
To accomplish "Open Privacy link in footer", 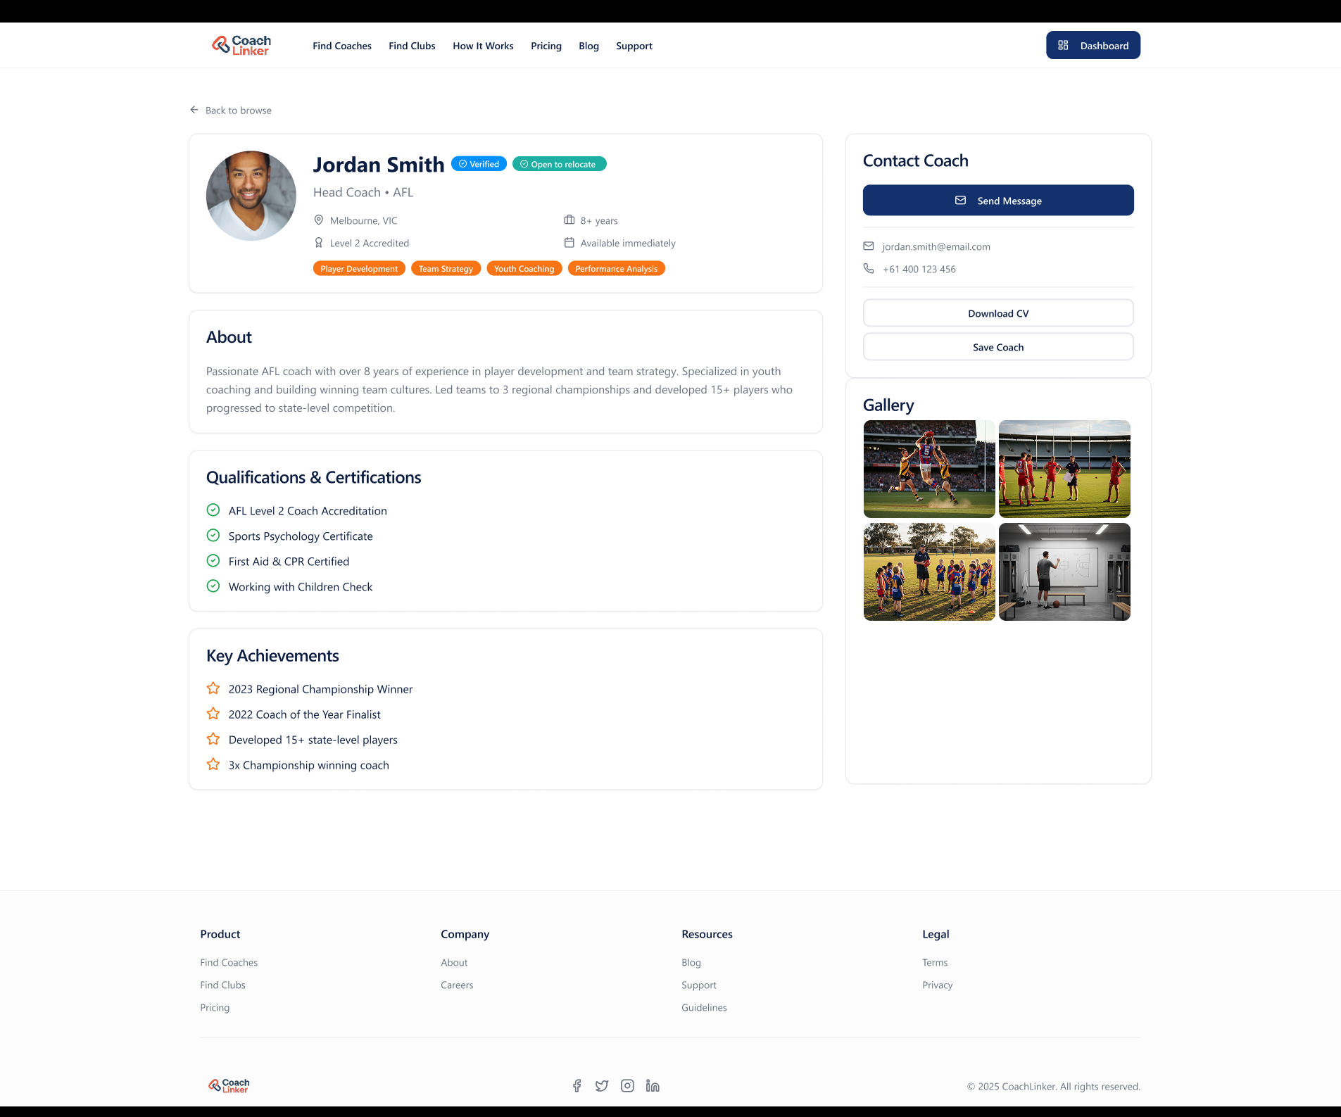I will click(x=937, y=985).
